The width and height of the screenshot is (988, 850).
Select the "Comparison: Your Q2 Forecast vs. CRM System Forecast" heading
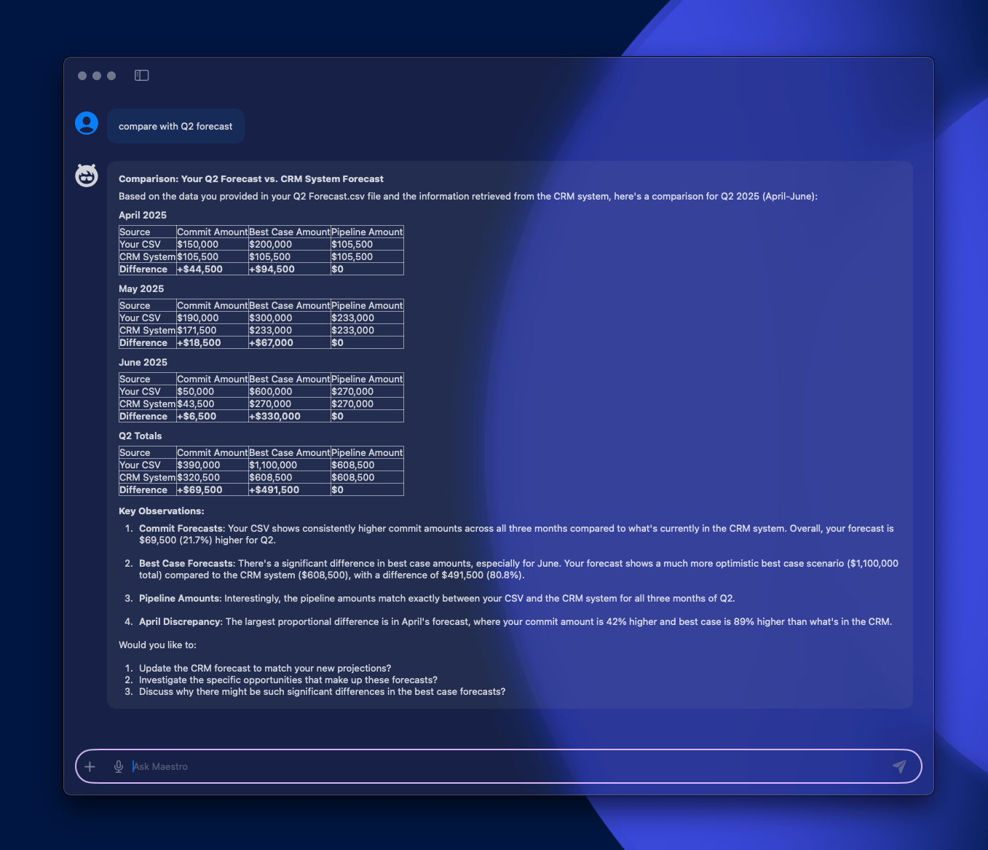[251, 178]
